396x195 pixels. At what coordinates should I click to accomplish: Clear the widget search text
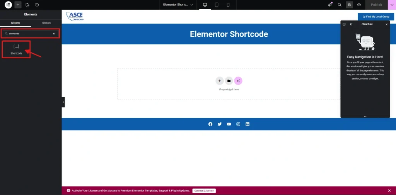click(x=54, y=34)
